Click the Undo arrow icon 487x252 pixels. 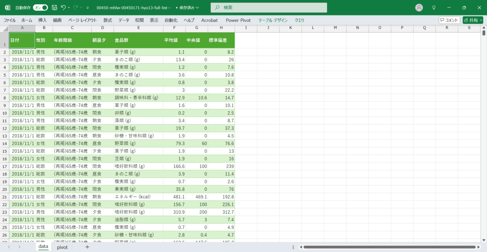(x=63, y=8)
